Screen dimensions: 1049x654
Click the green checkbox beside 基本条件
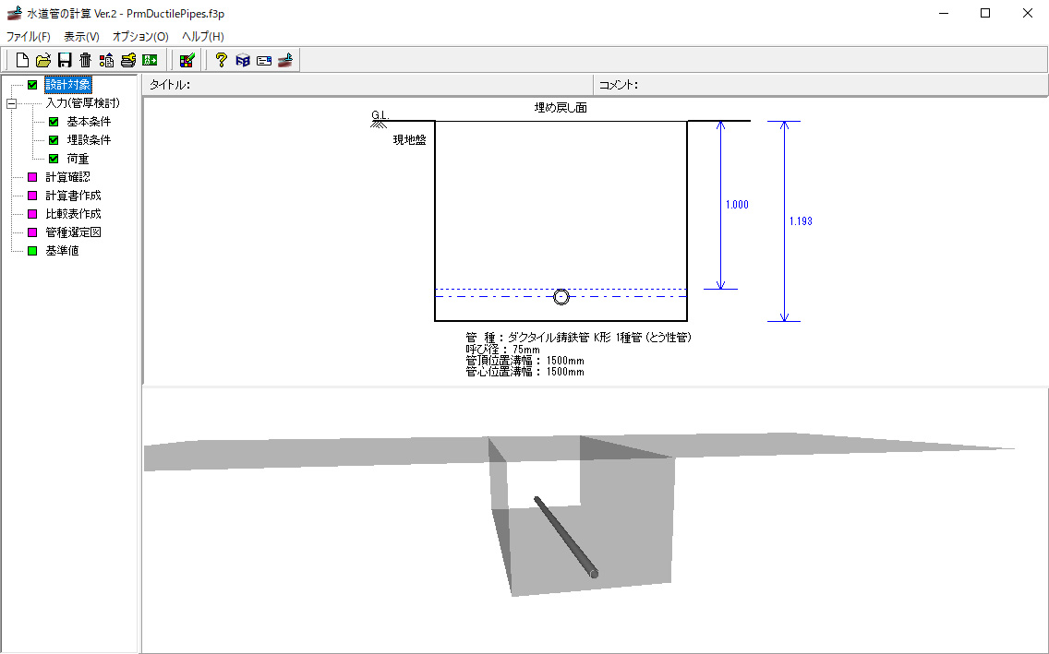[x=54, y=122]
